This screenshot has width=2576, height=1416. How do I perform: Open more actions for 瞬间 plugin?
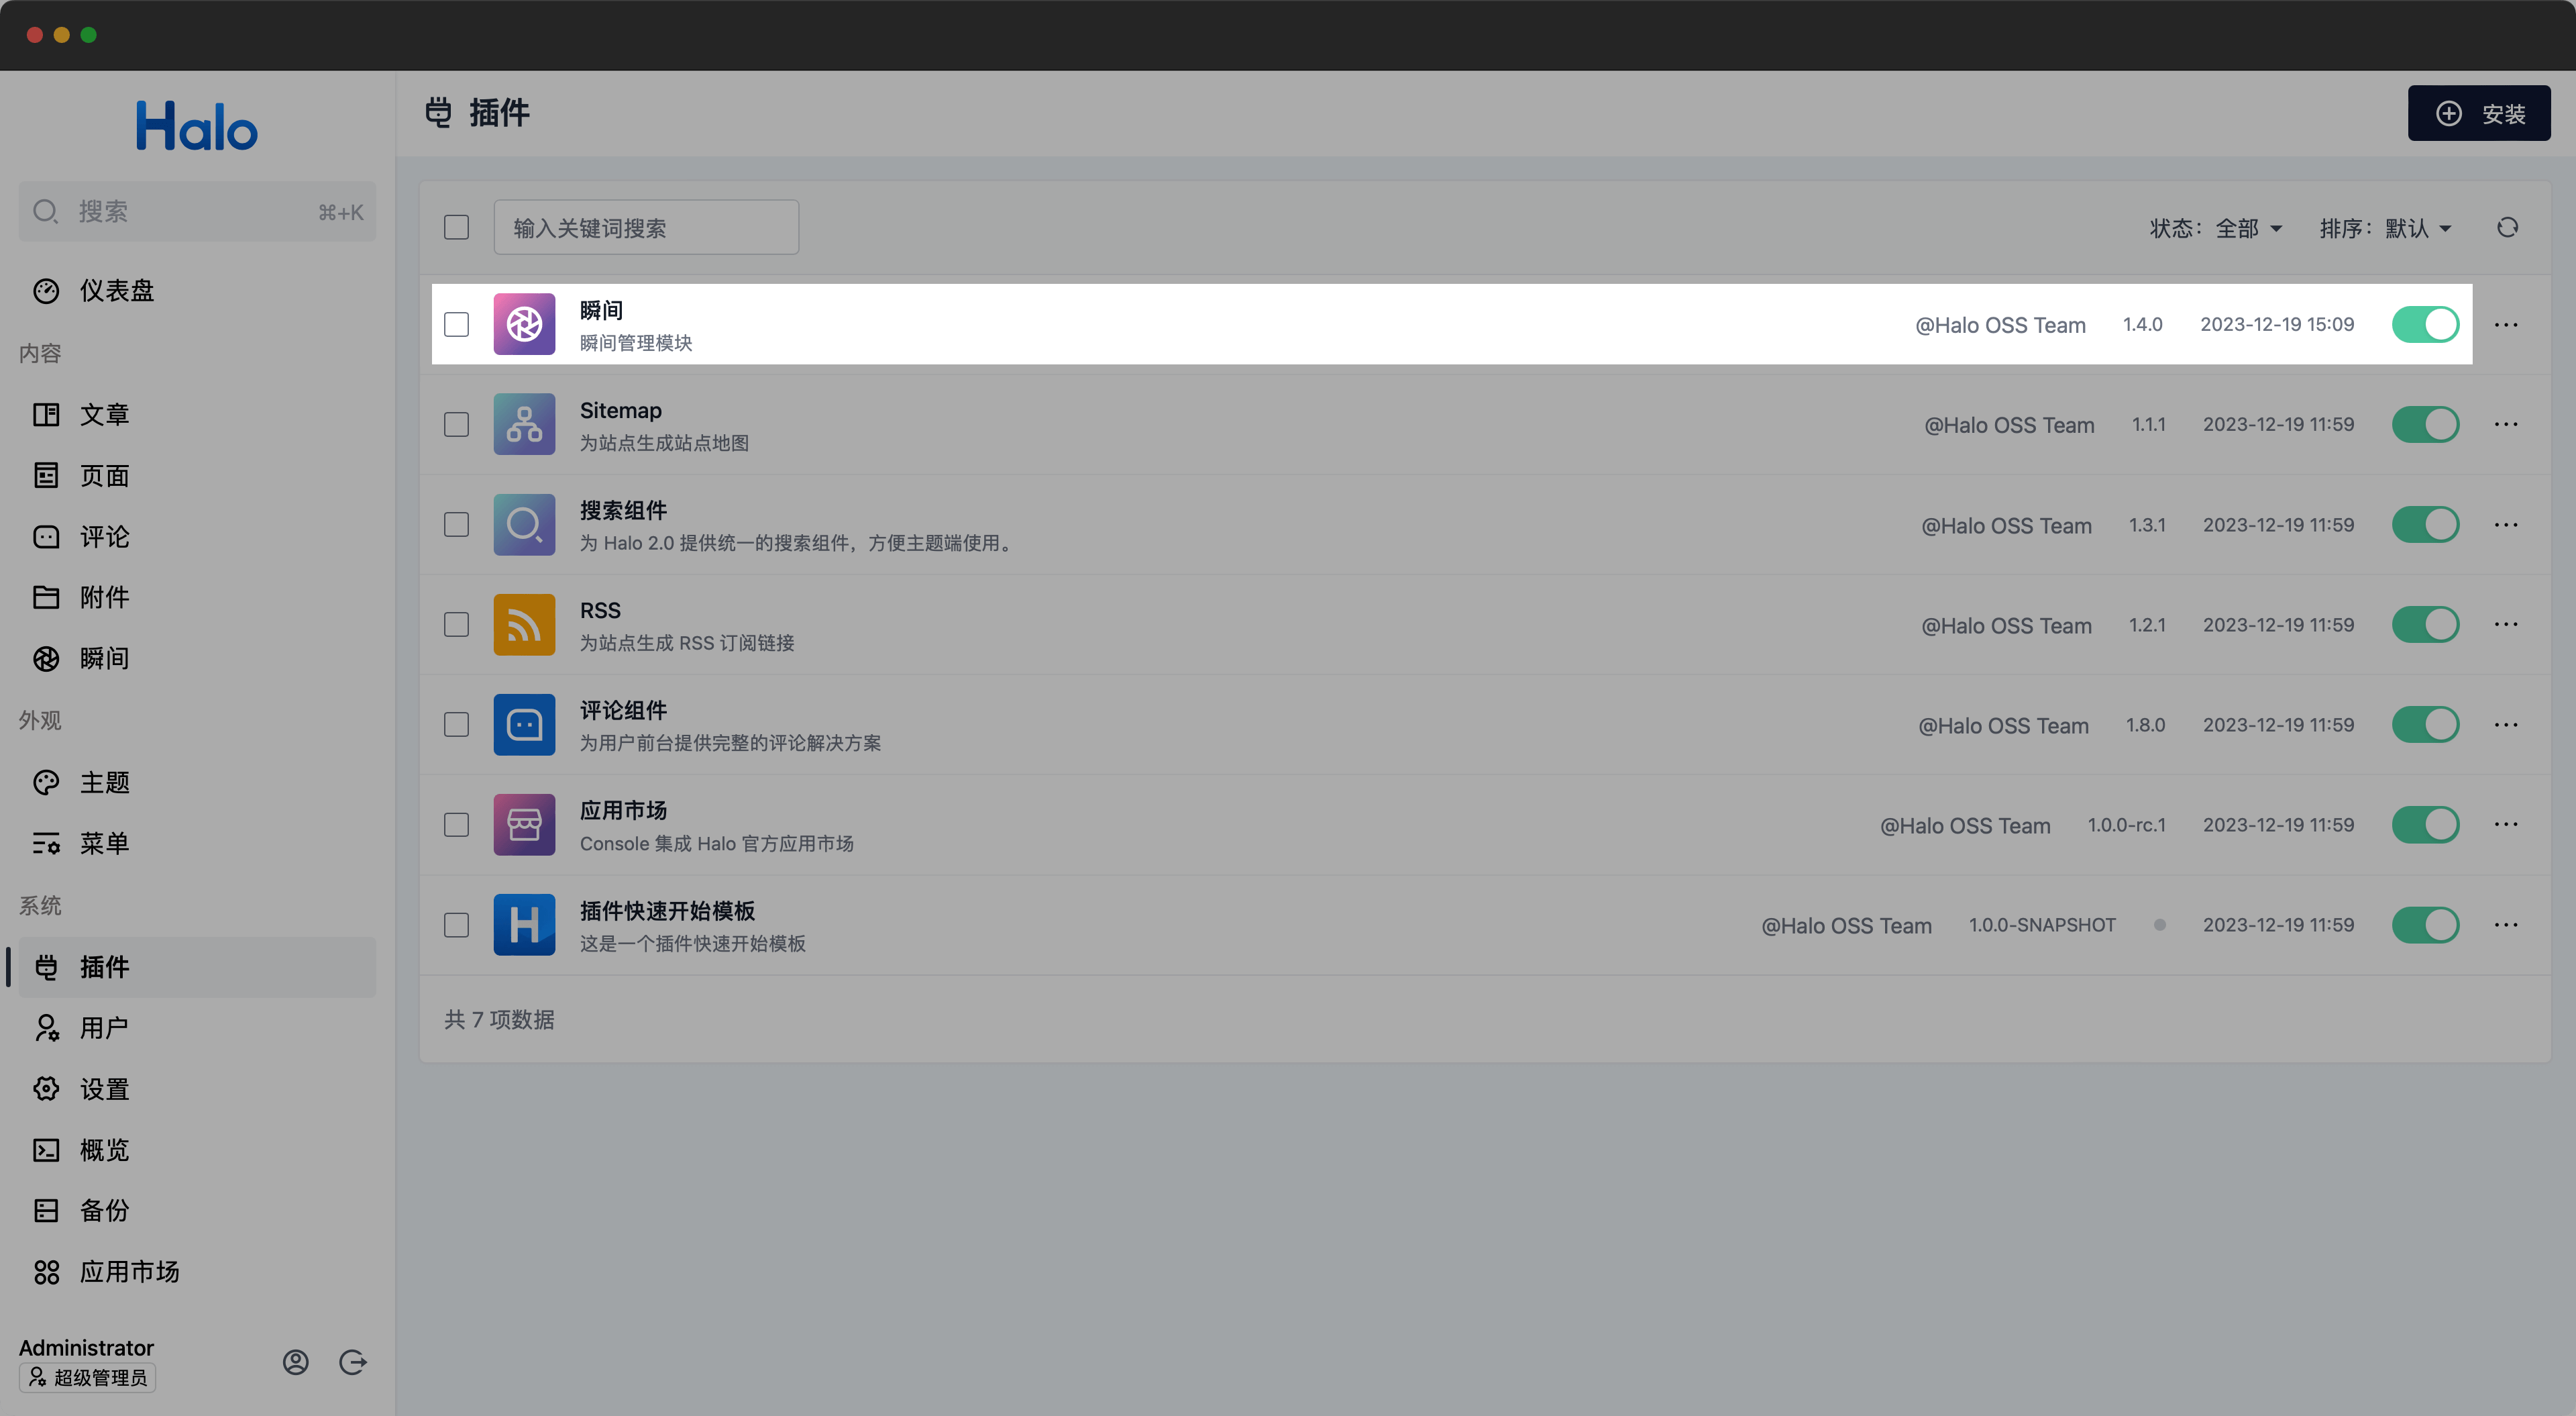tap(2506, 324)
